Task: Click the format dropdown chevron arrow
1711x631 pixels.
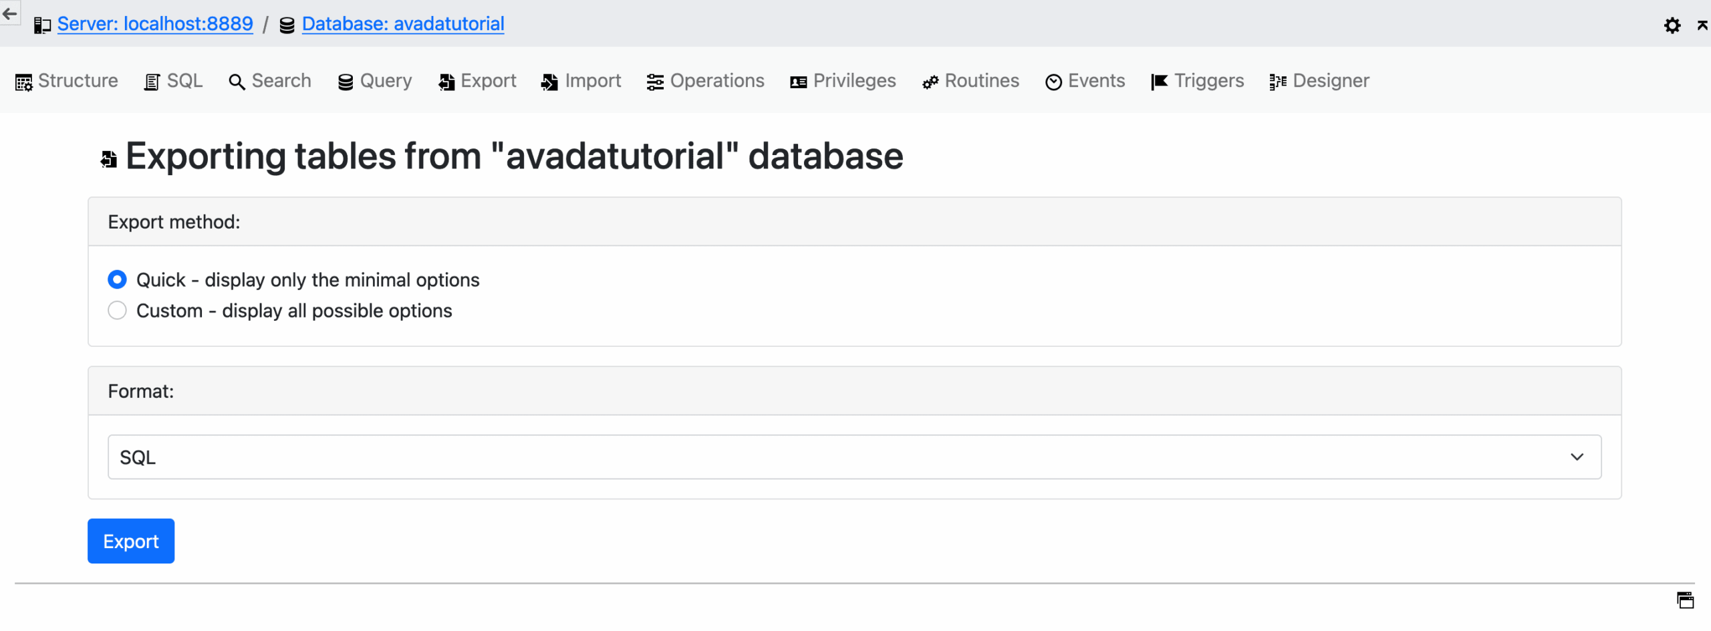Action: [1578, 457]
